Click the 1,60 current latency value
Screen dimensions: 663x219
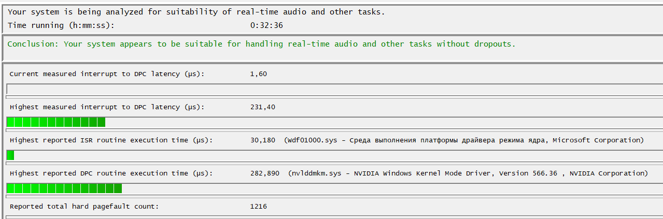tap(258, 74)
